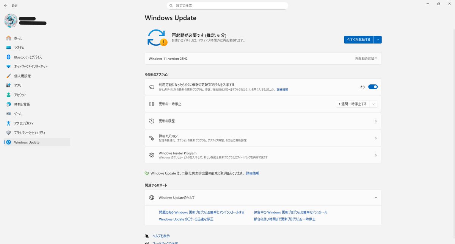Click the Bluetooth icon in sidebar
Viewport: 455px width, 244px height.
(x=8, y=57)
